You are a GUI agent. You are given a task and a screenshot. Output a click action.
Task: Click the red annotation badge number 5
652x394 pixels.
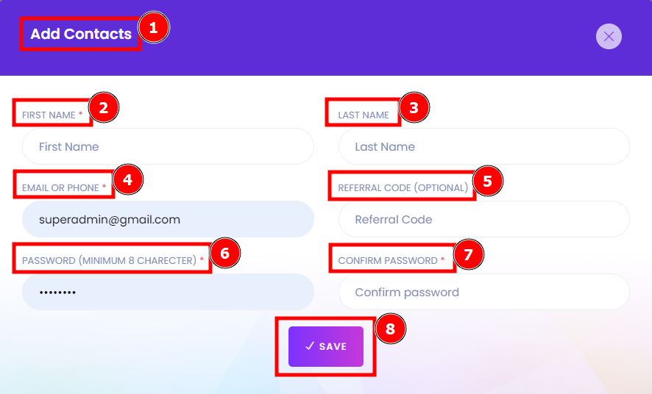coord(488,181)
